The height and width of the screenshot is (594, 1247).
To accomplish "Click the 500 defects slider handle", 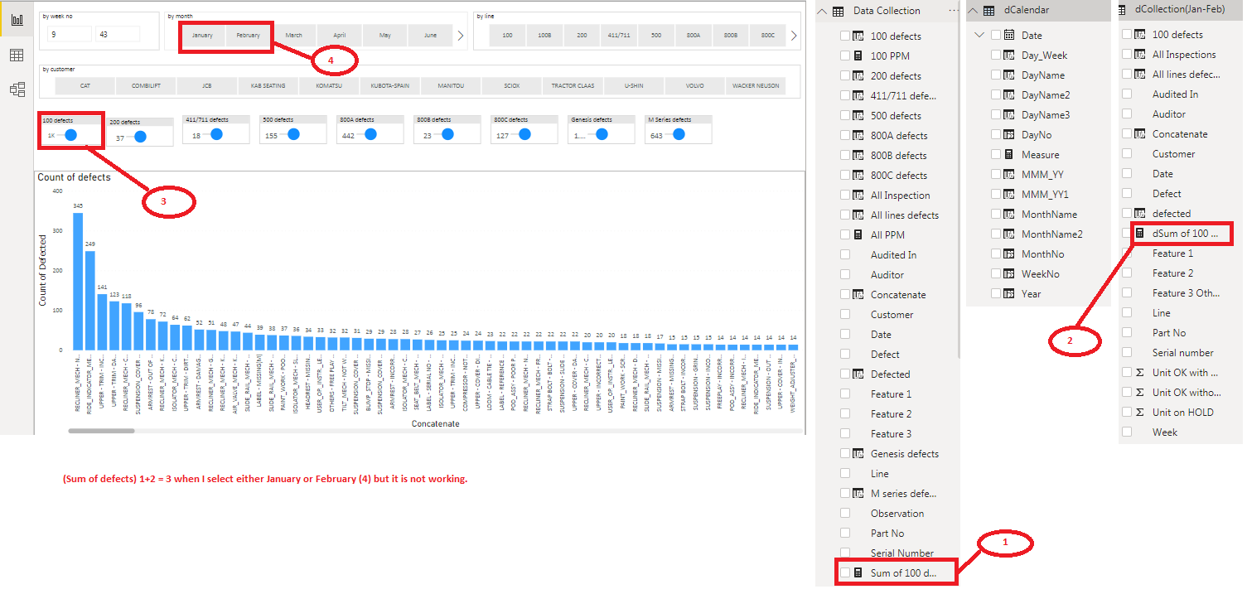I will pyautogui.click(x=294, y=134).
